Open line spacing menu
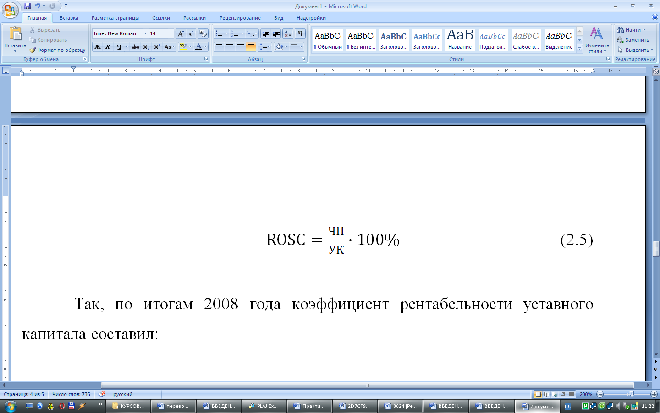This screenshot has width=660, height=413. click(x=264, y=47)
